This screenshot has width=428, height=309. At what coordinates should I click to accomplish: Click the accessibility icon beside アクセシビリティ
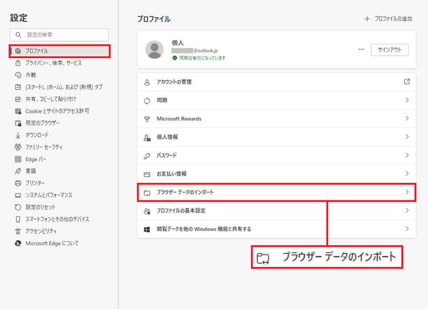[18, 231]
